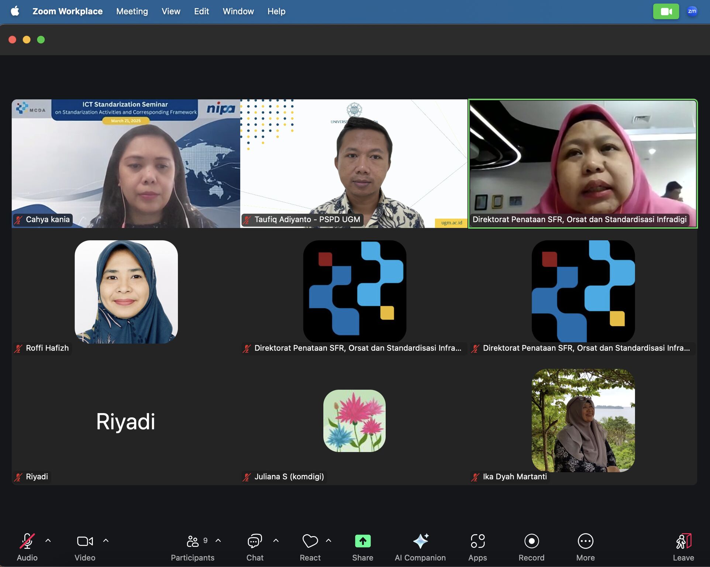710x567 pixels.
Task: Expand the Chat options chevron
Action: (276, 540)
